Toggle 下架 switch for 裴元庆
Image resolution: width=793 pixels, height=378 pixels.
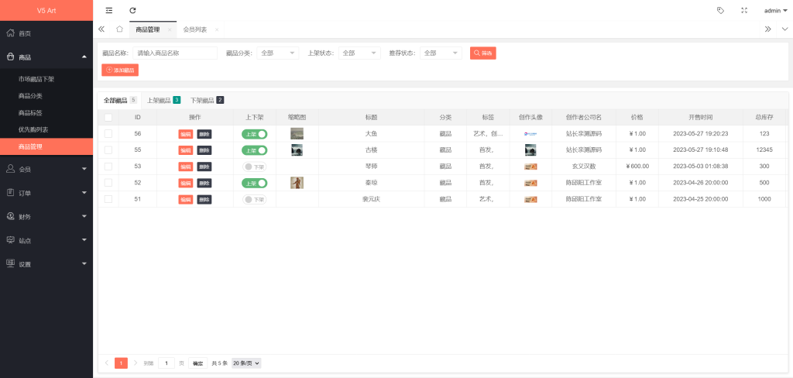tap(254, 199)
